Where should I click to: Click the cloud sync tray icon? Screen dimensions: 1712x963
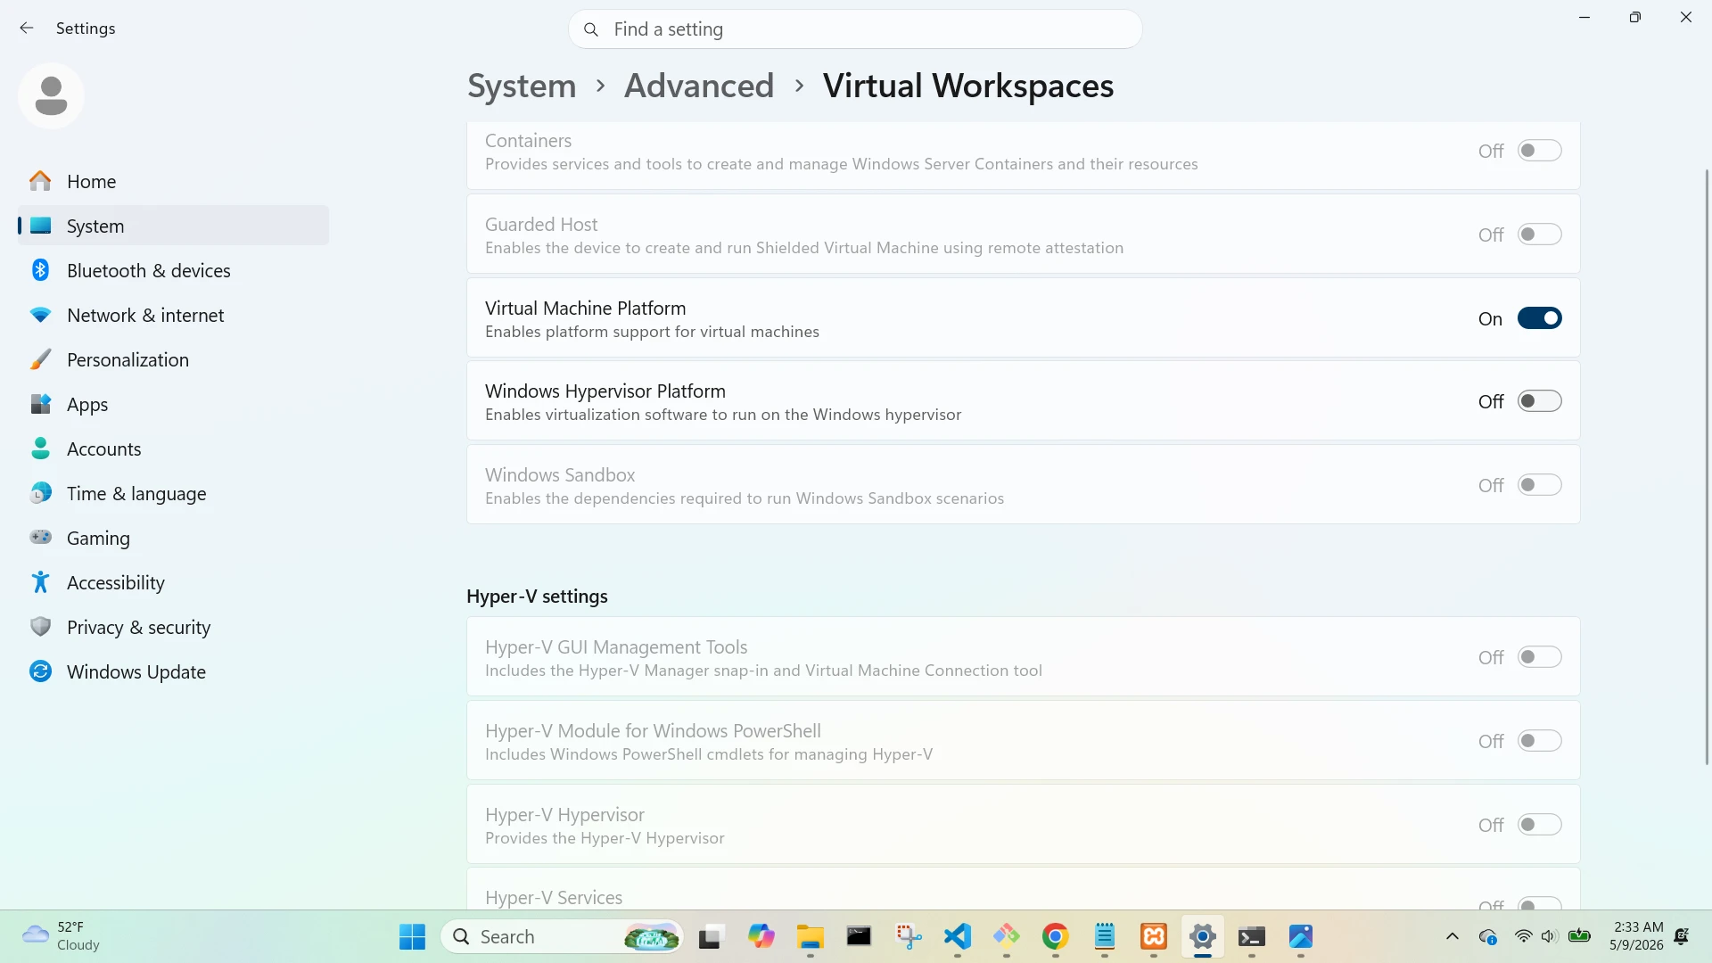coord(1487,936)
